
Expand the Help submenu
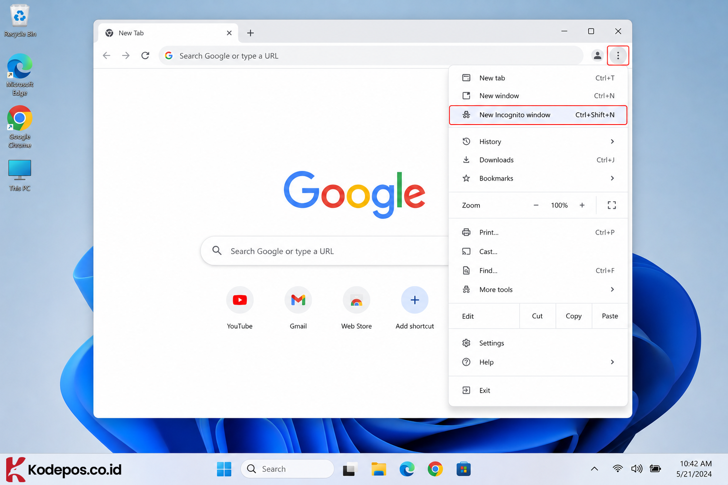coord(538,362)
